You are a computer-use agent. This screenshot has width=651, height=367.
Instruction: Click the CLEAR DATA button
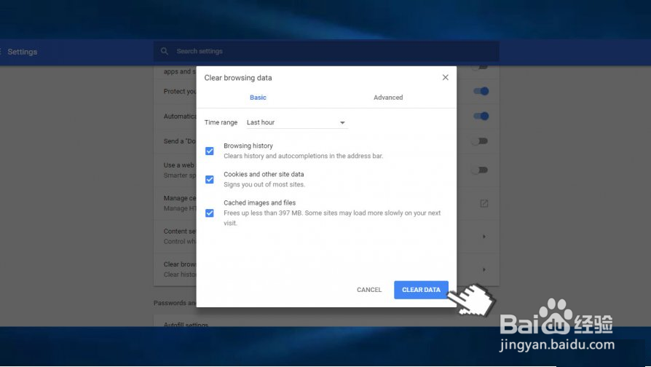[421, 290]
